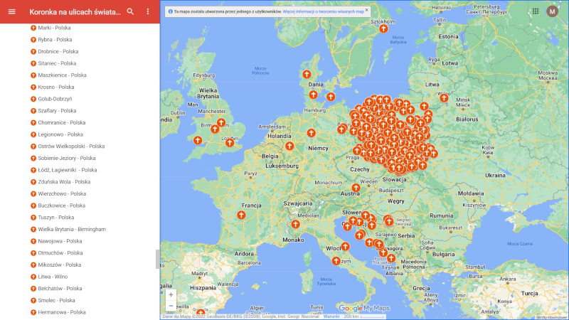The image size is (569, 320).
Task: Open Wielka Brytania - Birmingham entry
Action: tap(72, 229)
